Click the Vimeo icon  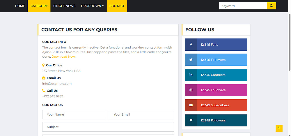click(191, 120)
